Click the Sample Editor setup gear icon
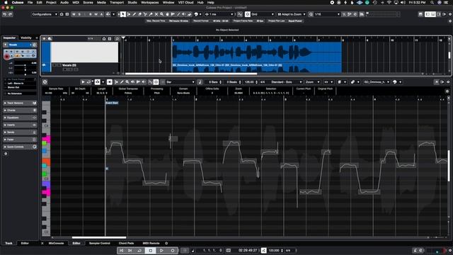The height and width of the screenshot is (255, 453). (448, 82)
